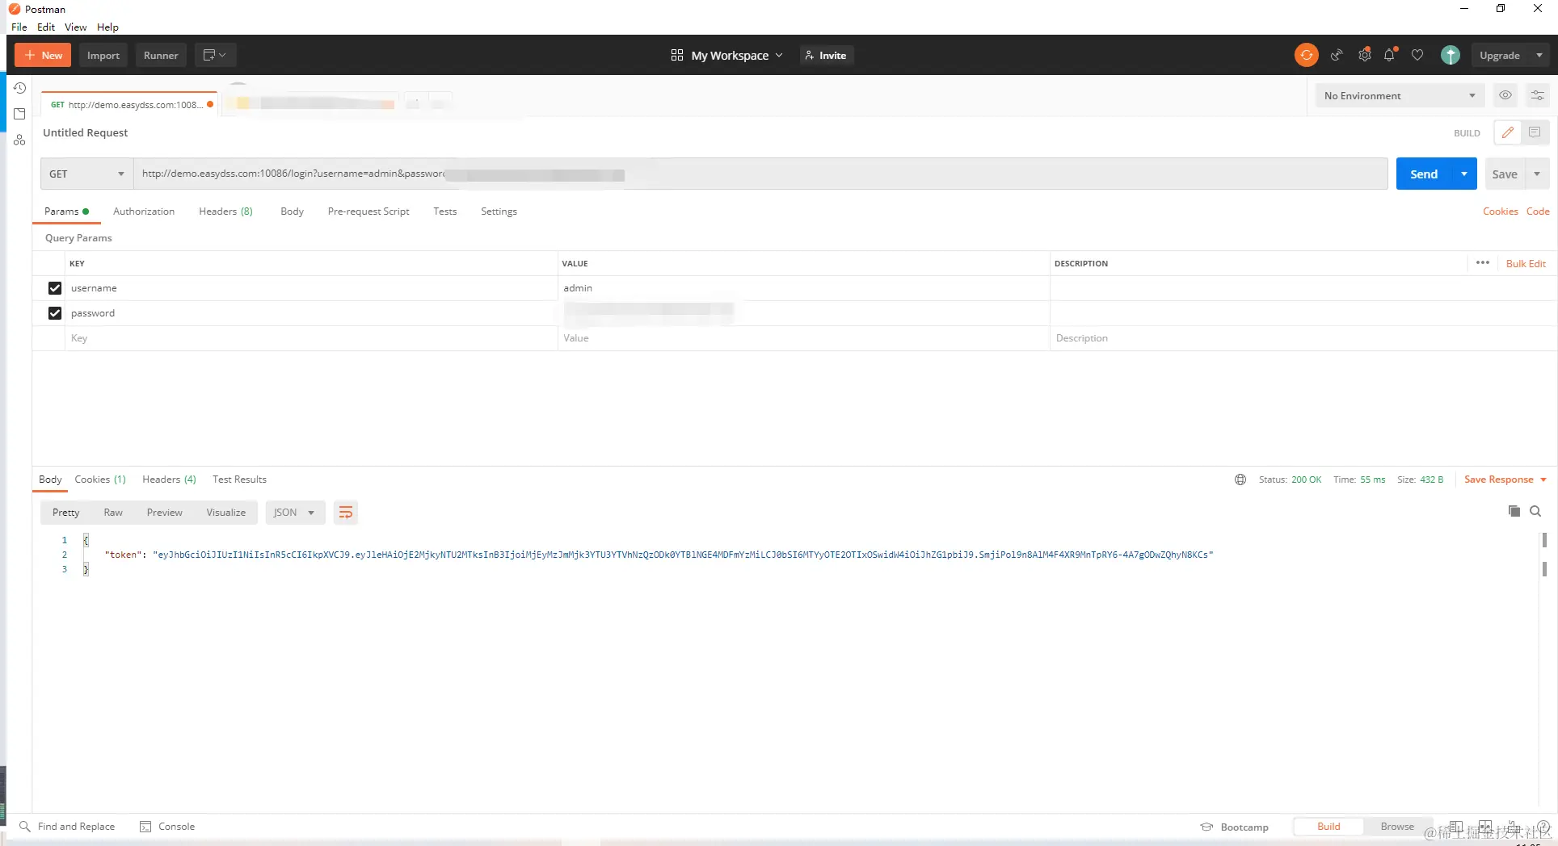Open Find and Replace
This screenshot has width=1558, height=846.
coord(67,827)
